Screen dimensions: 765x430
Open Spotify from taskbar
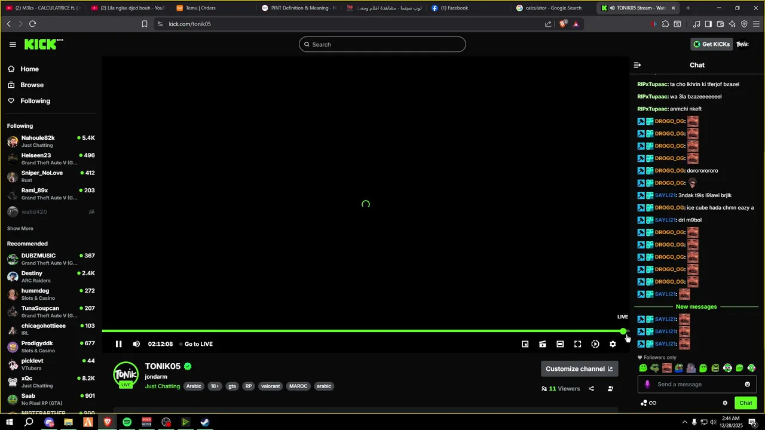127,422
